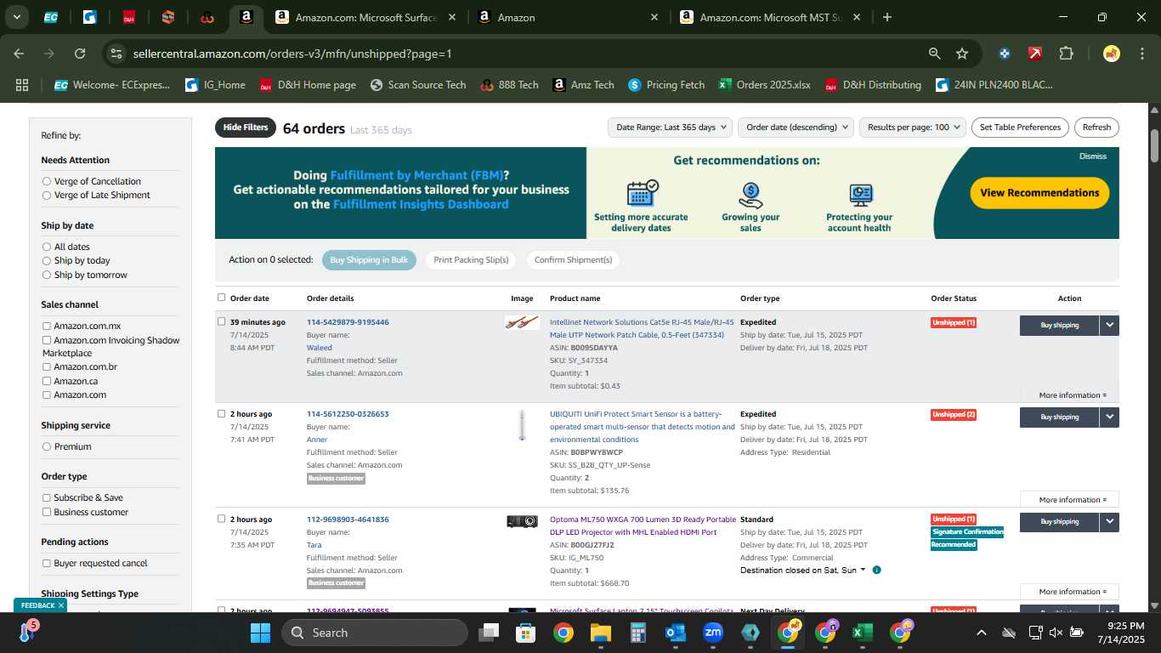Open the info icon beside Destination closed
Image resolution: width=1161 pixels, height=653 pixels.
[x=876, y=570]
